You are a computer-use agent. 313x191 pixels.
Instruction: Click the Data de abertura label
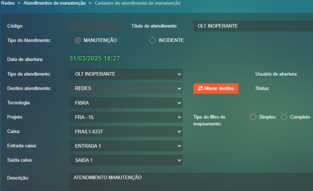pos(25,59)
